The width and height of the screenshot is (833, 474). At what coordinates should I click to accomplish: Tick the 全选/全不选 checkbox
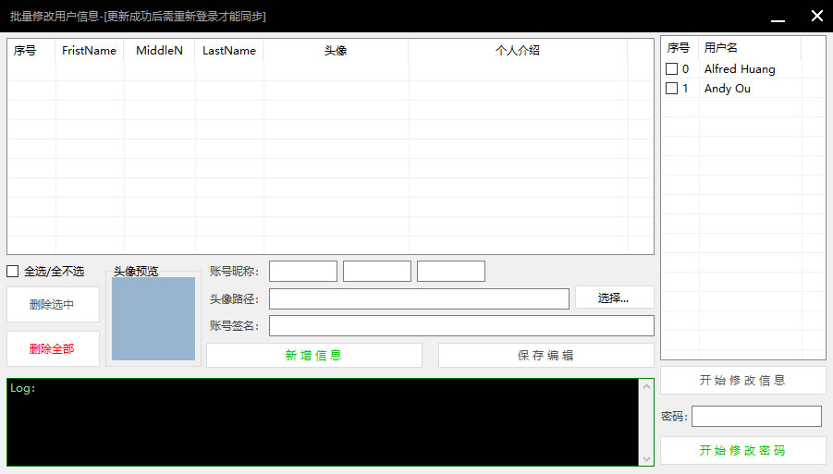tap(13, 271)
